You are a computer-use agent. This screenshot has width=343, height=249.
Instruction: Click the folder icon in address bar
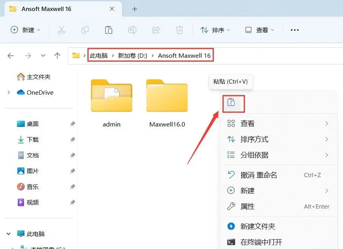click(x=76, y=55)
